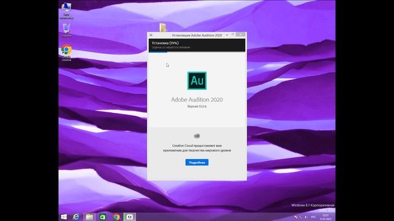Image resolution: width=394 pixels, height=221 pixels.
Task: Select the Recycle Bin desktop icon
Action: pos(66,30)
